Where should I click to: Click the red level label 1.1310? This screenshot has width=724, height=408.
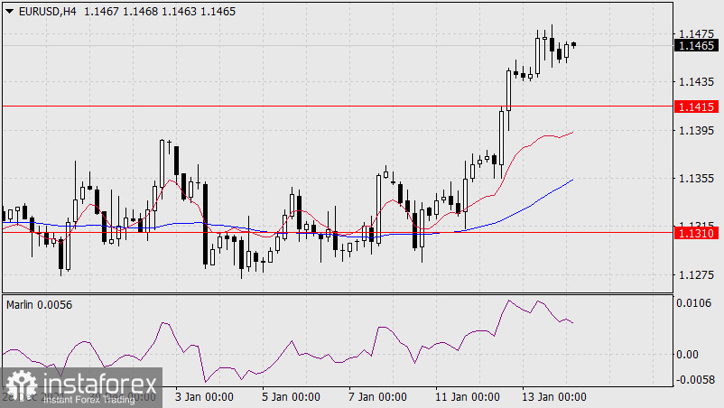696,233
